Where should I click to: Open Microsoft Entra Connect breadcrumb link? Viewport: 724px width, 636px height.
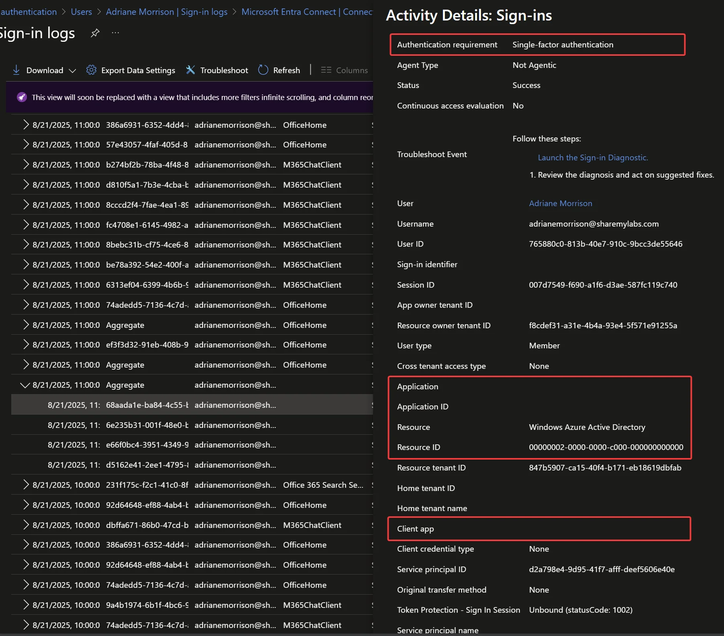(x=307, y=12)
